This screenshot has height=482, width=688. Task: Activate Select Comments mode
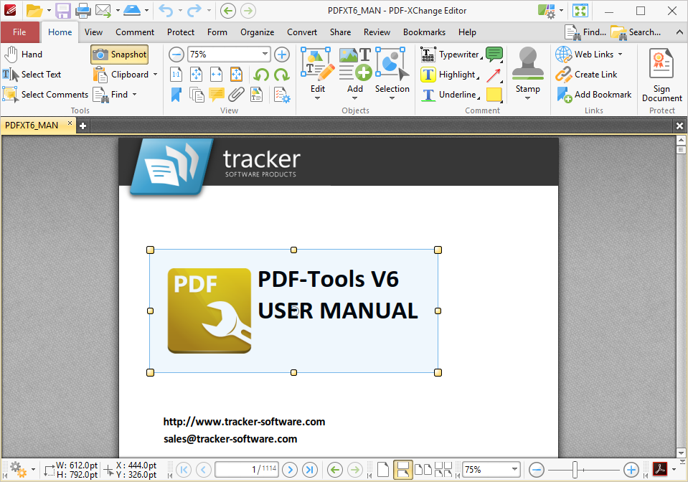(x=45, y=94)
